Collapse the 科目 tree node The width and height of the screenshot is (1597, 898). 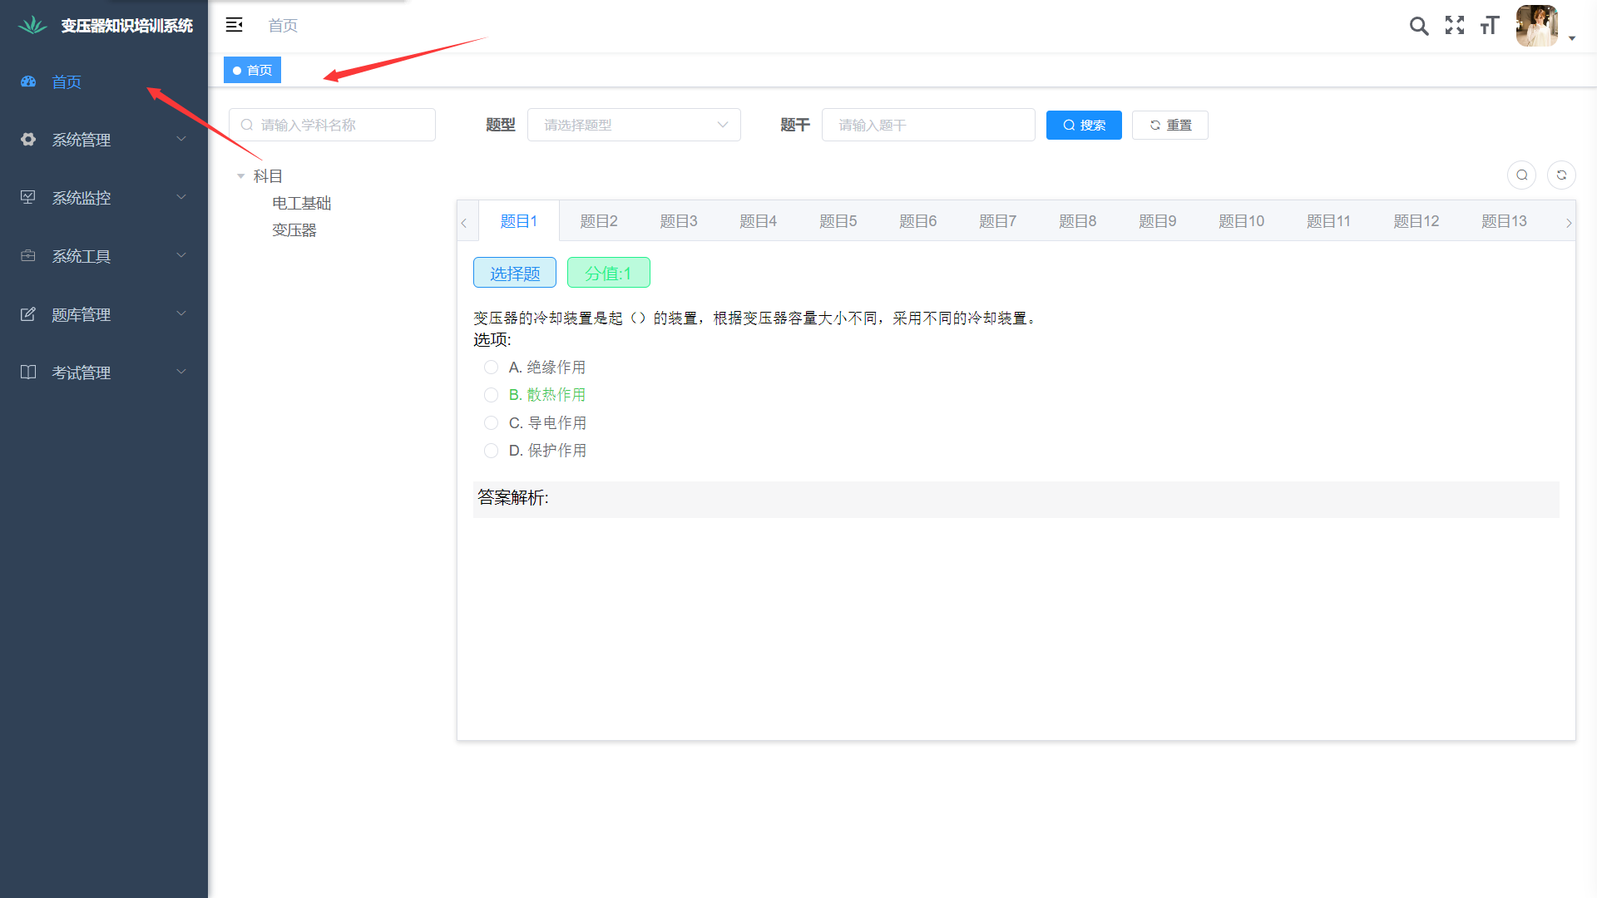(x=241, y=176)
